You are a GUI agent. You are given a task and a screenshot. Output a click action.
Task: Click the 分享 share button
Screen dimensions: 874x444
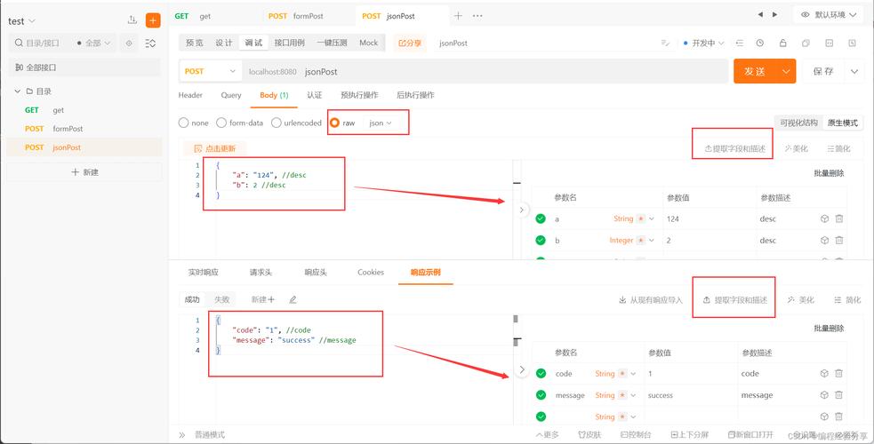coord(409,43)
